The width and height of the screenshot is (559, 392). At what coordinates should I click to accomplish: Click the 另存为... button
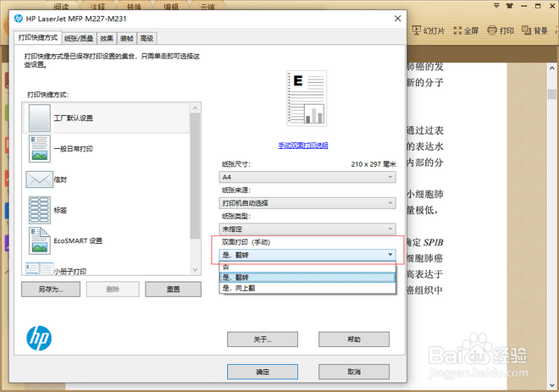click(51, 289)
